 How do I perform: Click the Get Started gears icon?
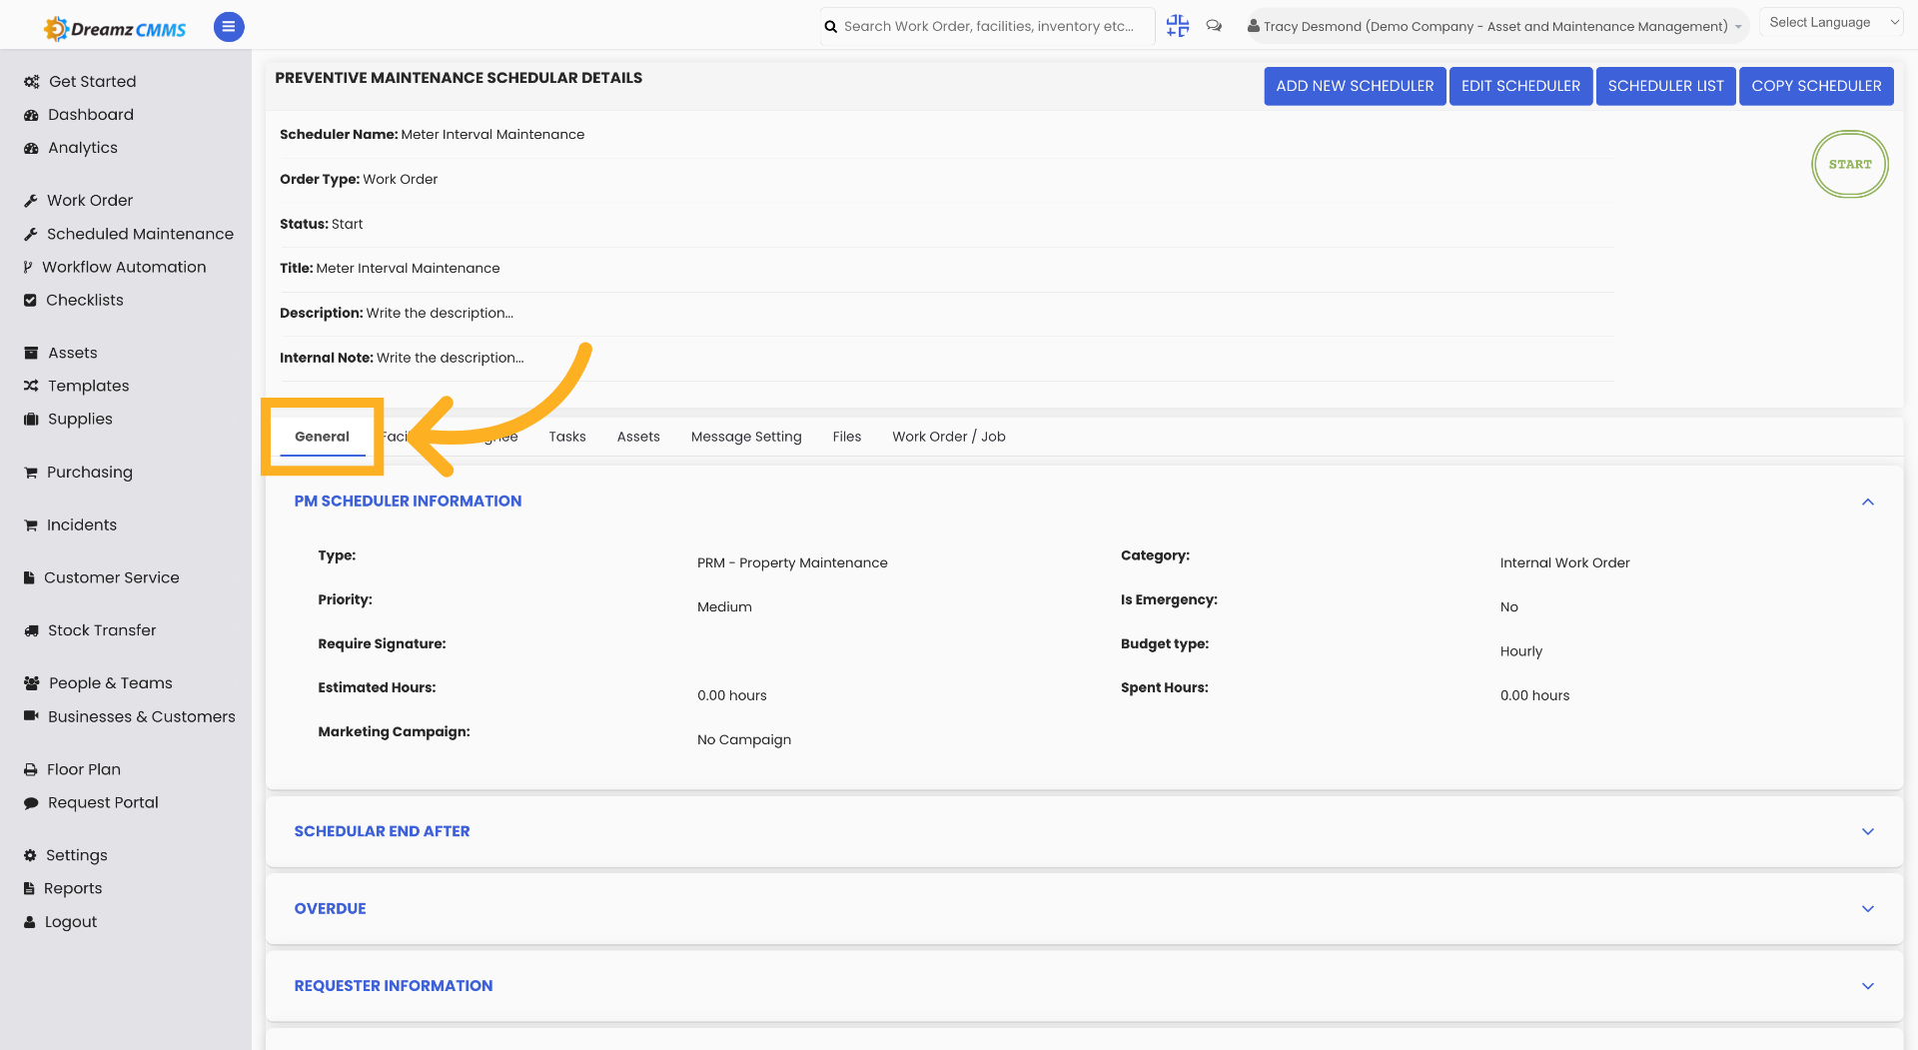(32, 82)
